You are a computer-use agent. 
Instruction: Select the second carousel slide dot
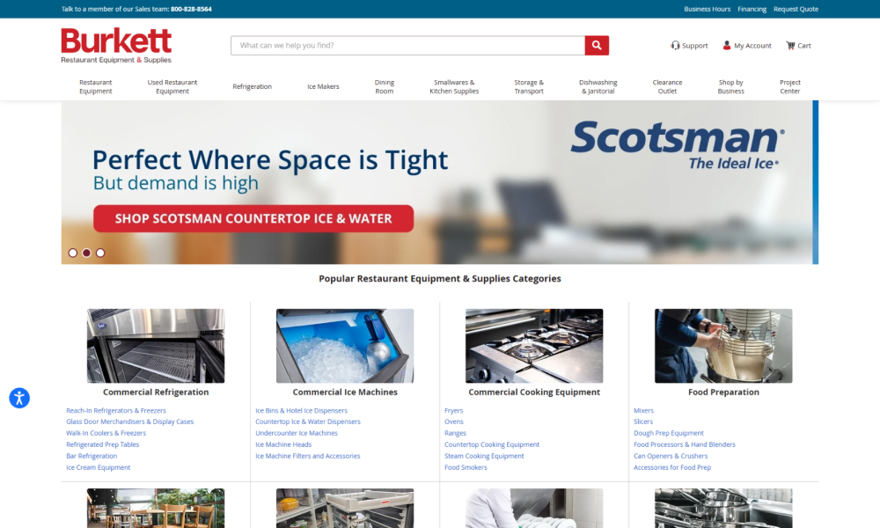click(86, 253)
